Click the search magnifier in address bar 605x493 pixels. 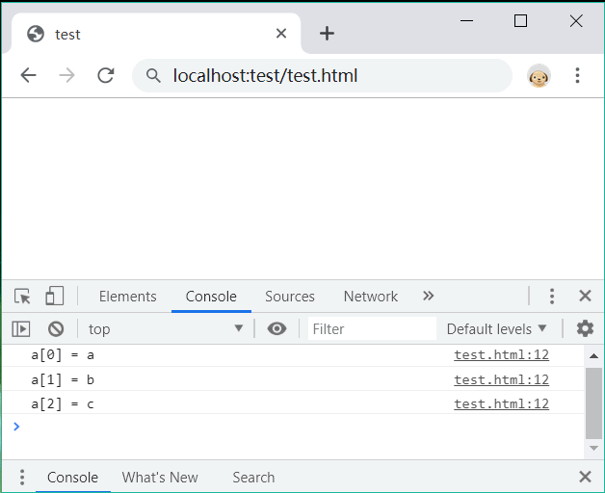pos(153,76)
